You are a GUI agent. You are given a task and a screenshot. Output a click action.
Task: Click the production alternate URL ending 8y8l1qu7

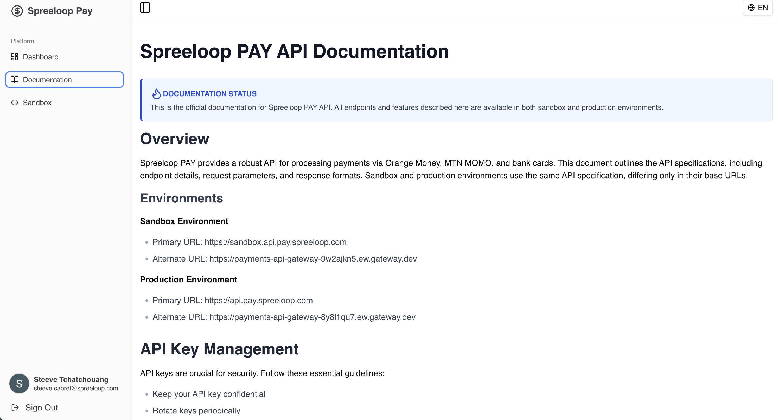point(312,317)
